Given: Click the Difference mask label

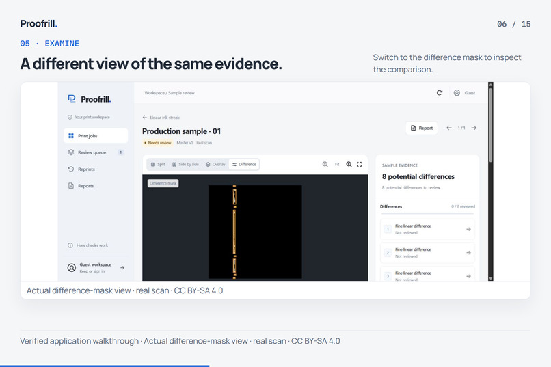Looking at the screenshot, I should click(x=163, y=183).
